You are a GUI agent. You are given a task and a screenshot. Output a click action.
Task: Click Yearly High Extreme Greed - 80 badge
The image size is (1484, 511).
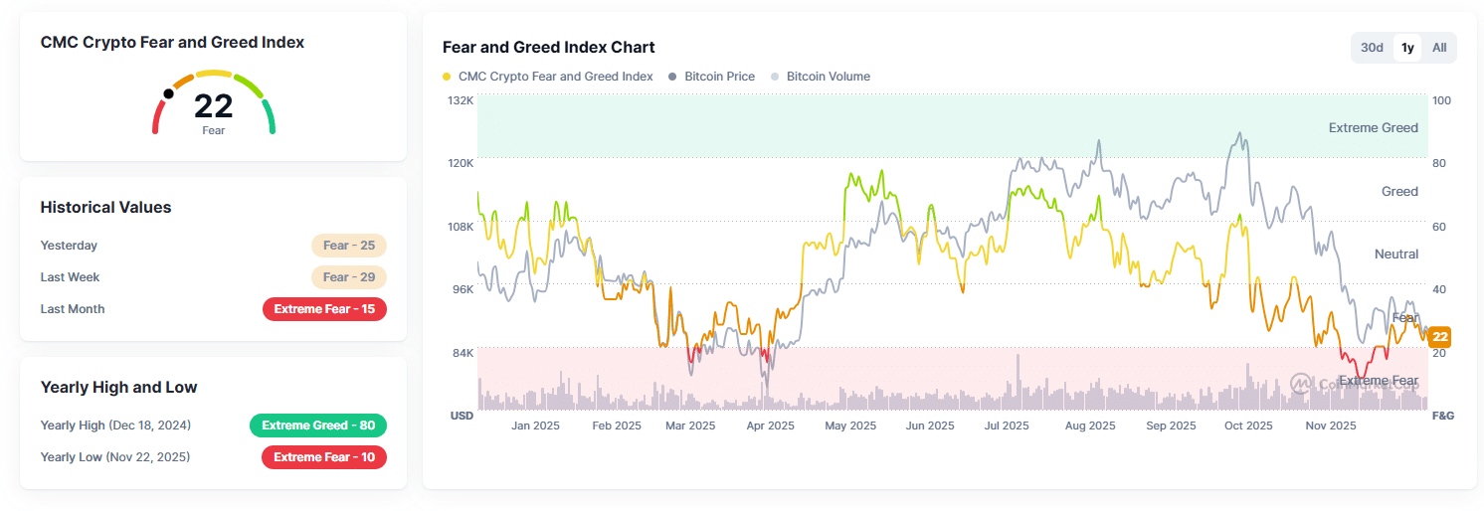[x=317, y=426]
